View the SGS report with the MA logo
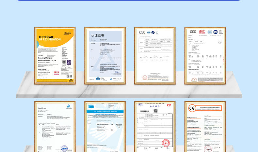The width and height of the screenshot is (258, 152). pos(205,56)
